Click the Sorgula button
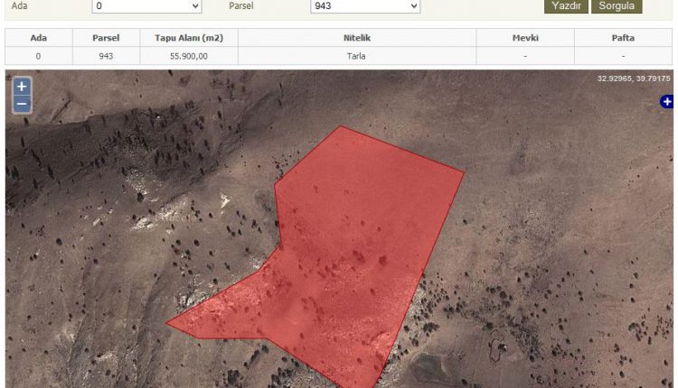Viewport: 678px width, 388px height. coord(617,6)
